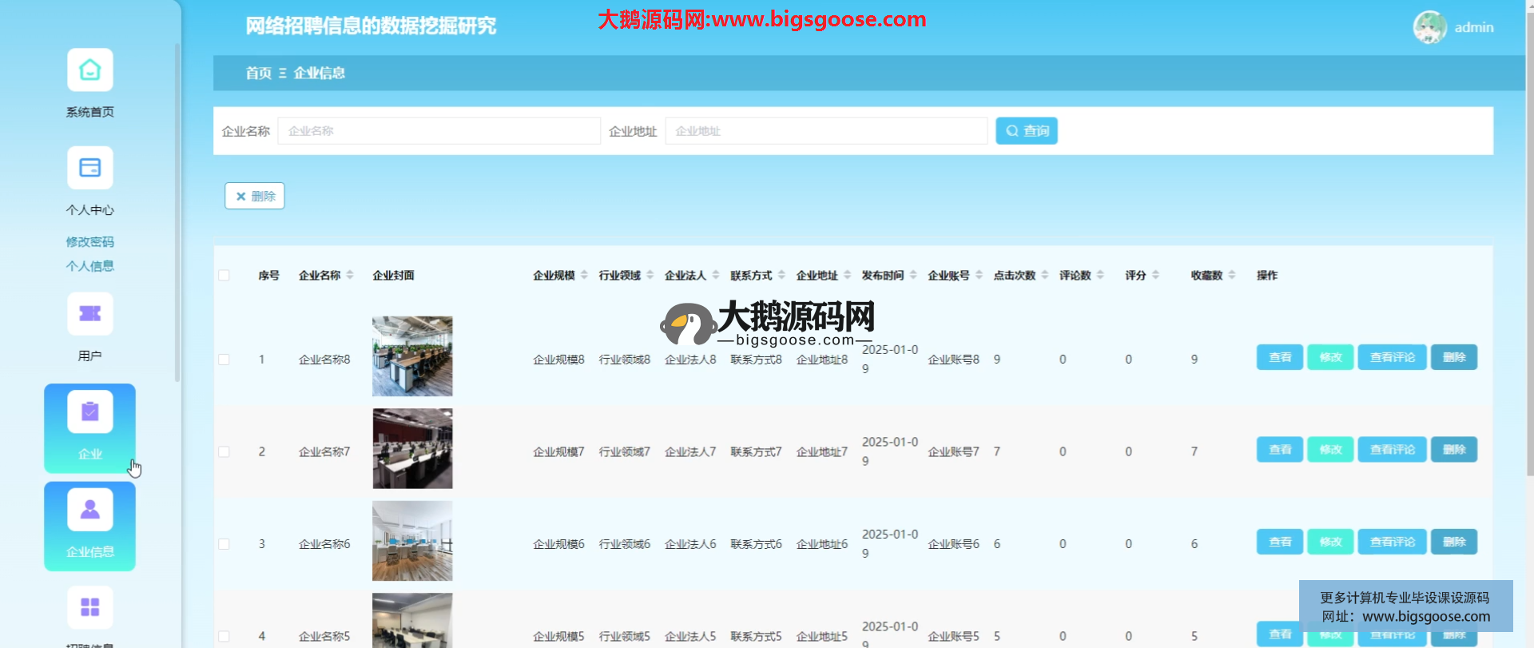Sort the table by 发布时间 column
Image resolution: width=1534 pixels, height=648 pixels.
pyautogui.click(x=913, y=276)
